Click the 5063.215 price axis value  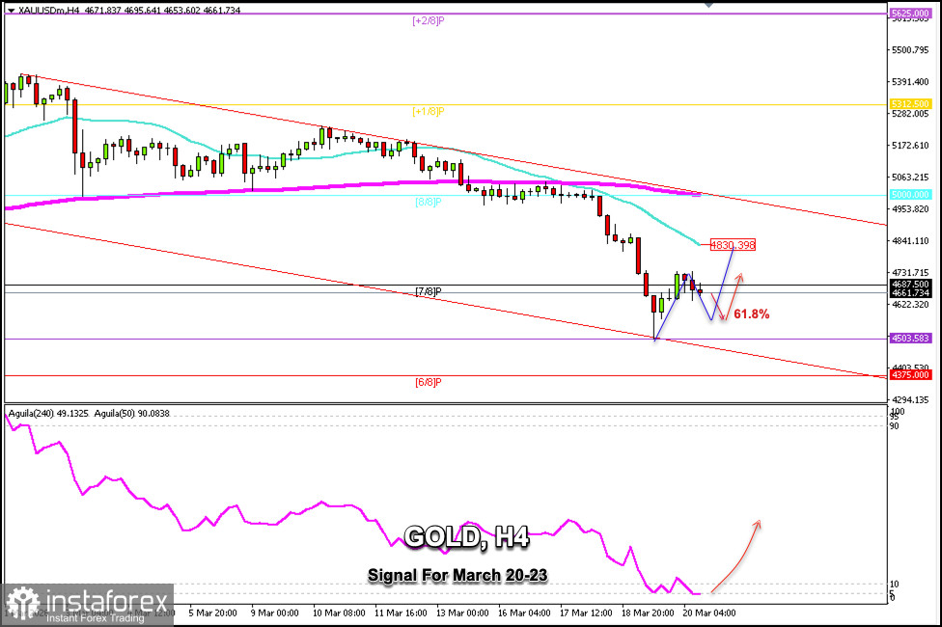(x=910, y=177)
